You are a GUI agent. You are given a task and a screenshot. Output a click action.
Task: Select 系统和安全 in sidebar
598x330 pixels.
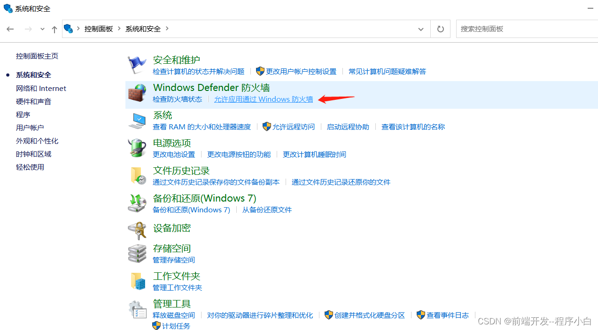(33, 75)
